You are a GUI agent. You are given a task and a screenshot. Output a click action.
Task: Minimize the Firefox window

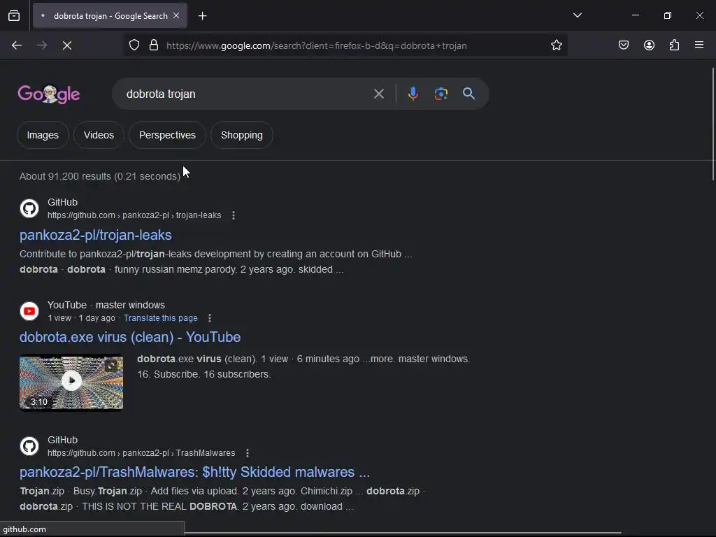(635, 15)
